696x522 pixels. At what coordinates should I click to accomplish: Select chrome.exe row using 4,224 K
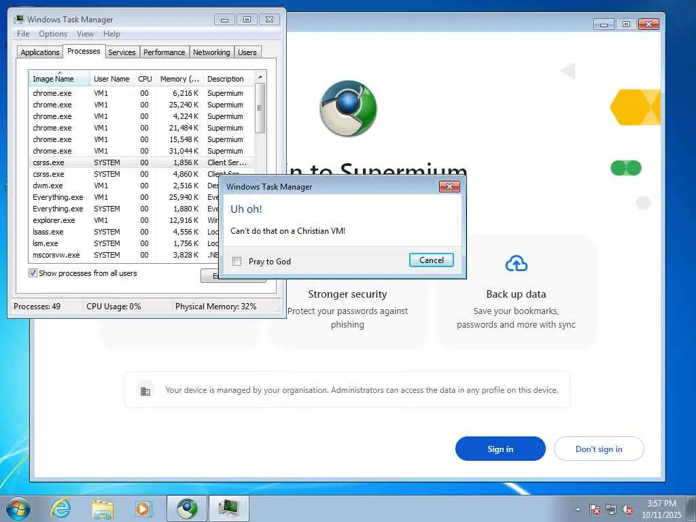[141, 116]
